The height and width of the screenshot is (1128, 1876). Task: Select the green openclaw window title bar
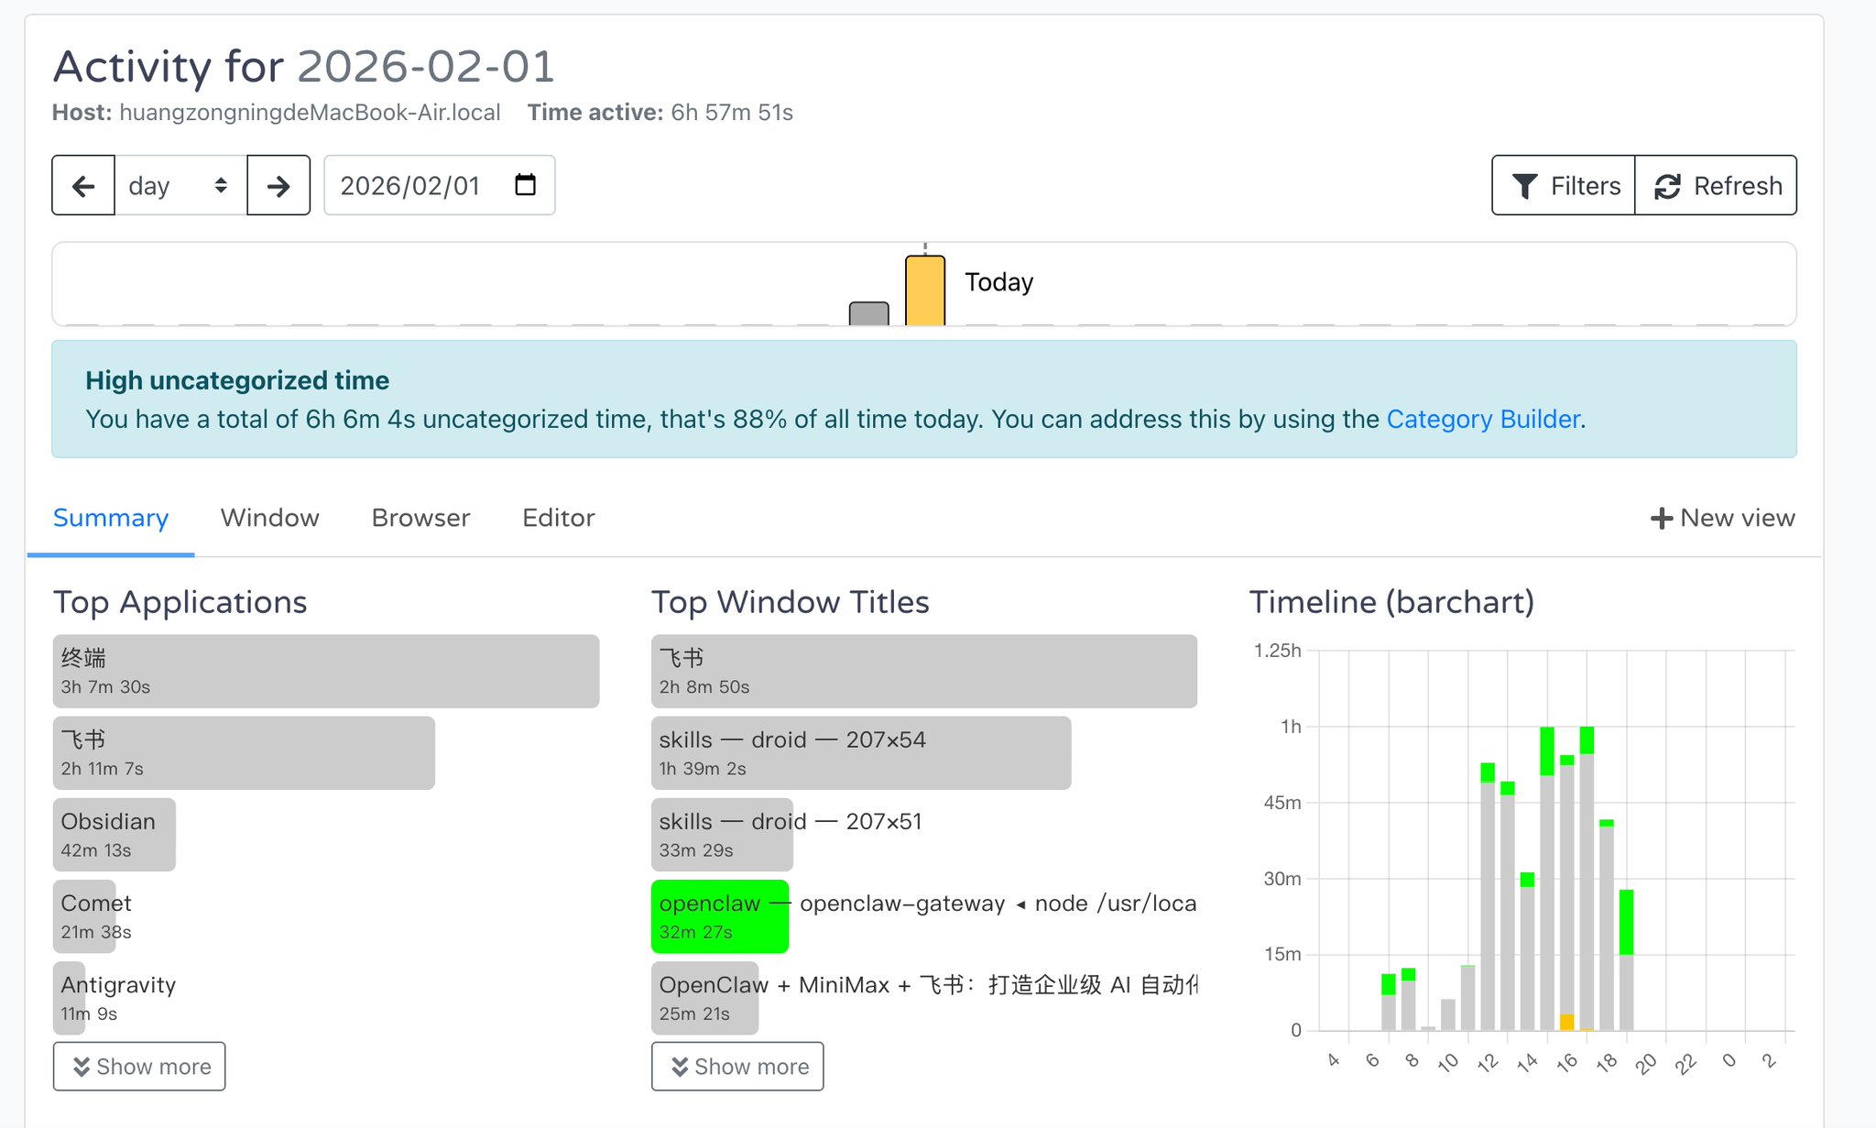[x=720, y=916]
